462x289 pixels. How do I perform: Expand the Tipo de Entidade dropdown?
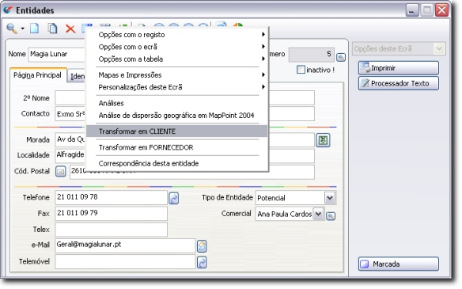(330, 198)
